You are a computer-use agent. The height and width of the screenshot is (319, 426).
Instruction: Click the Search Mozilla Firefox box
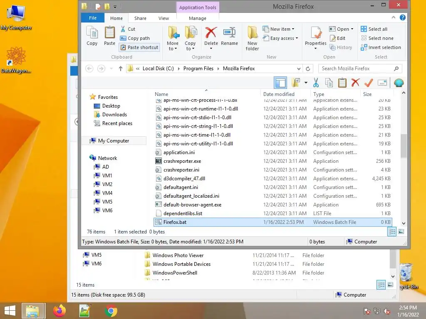click(x=360, y=69)
